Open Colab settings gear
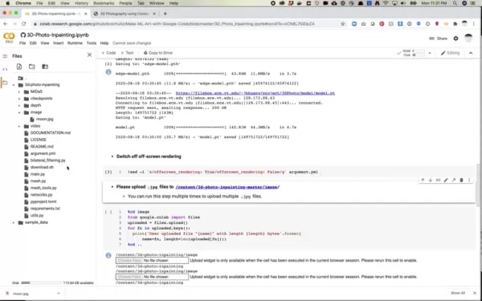Image resolution: width=482 pixels, height=301 pixels. pos(455,39)
